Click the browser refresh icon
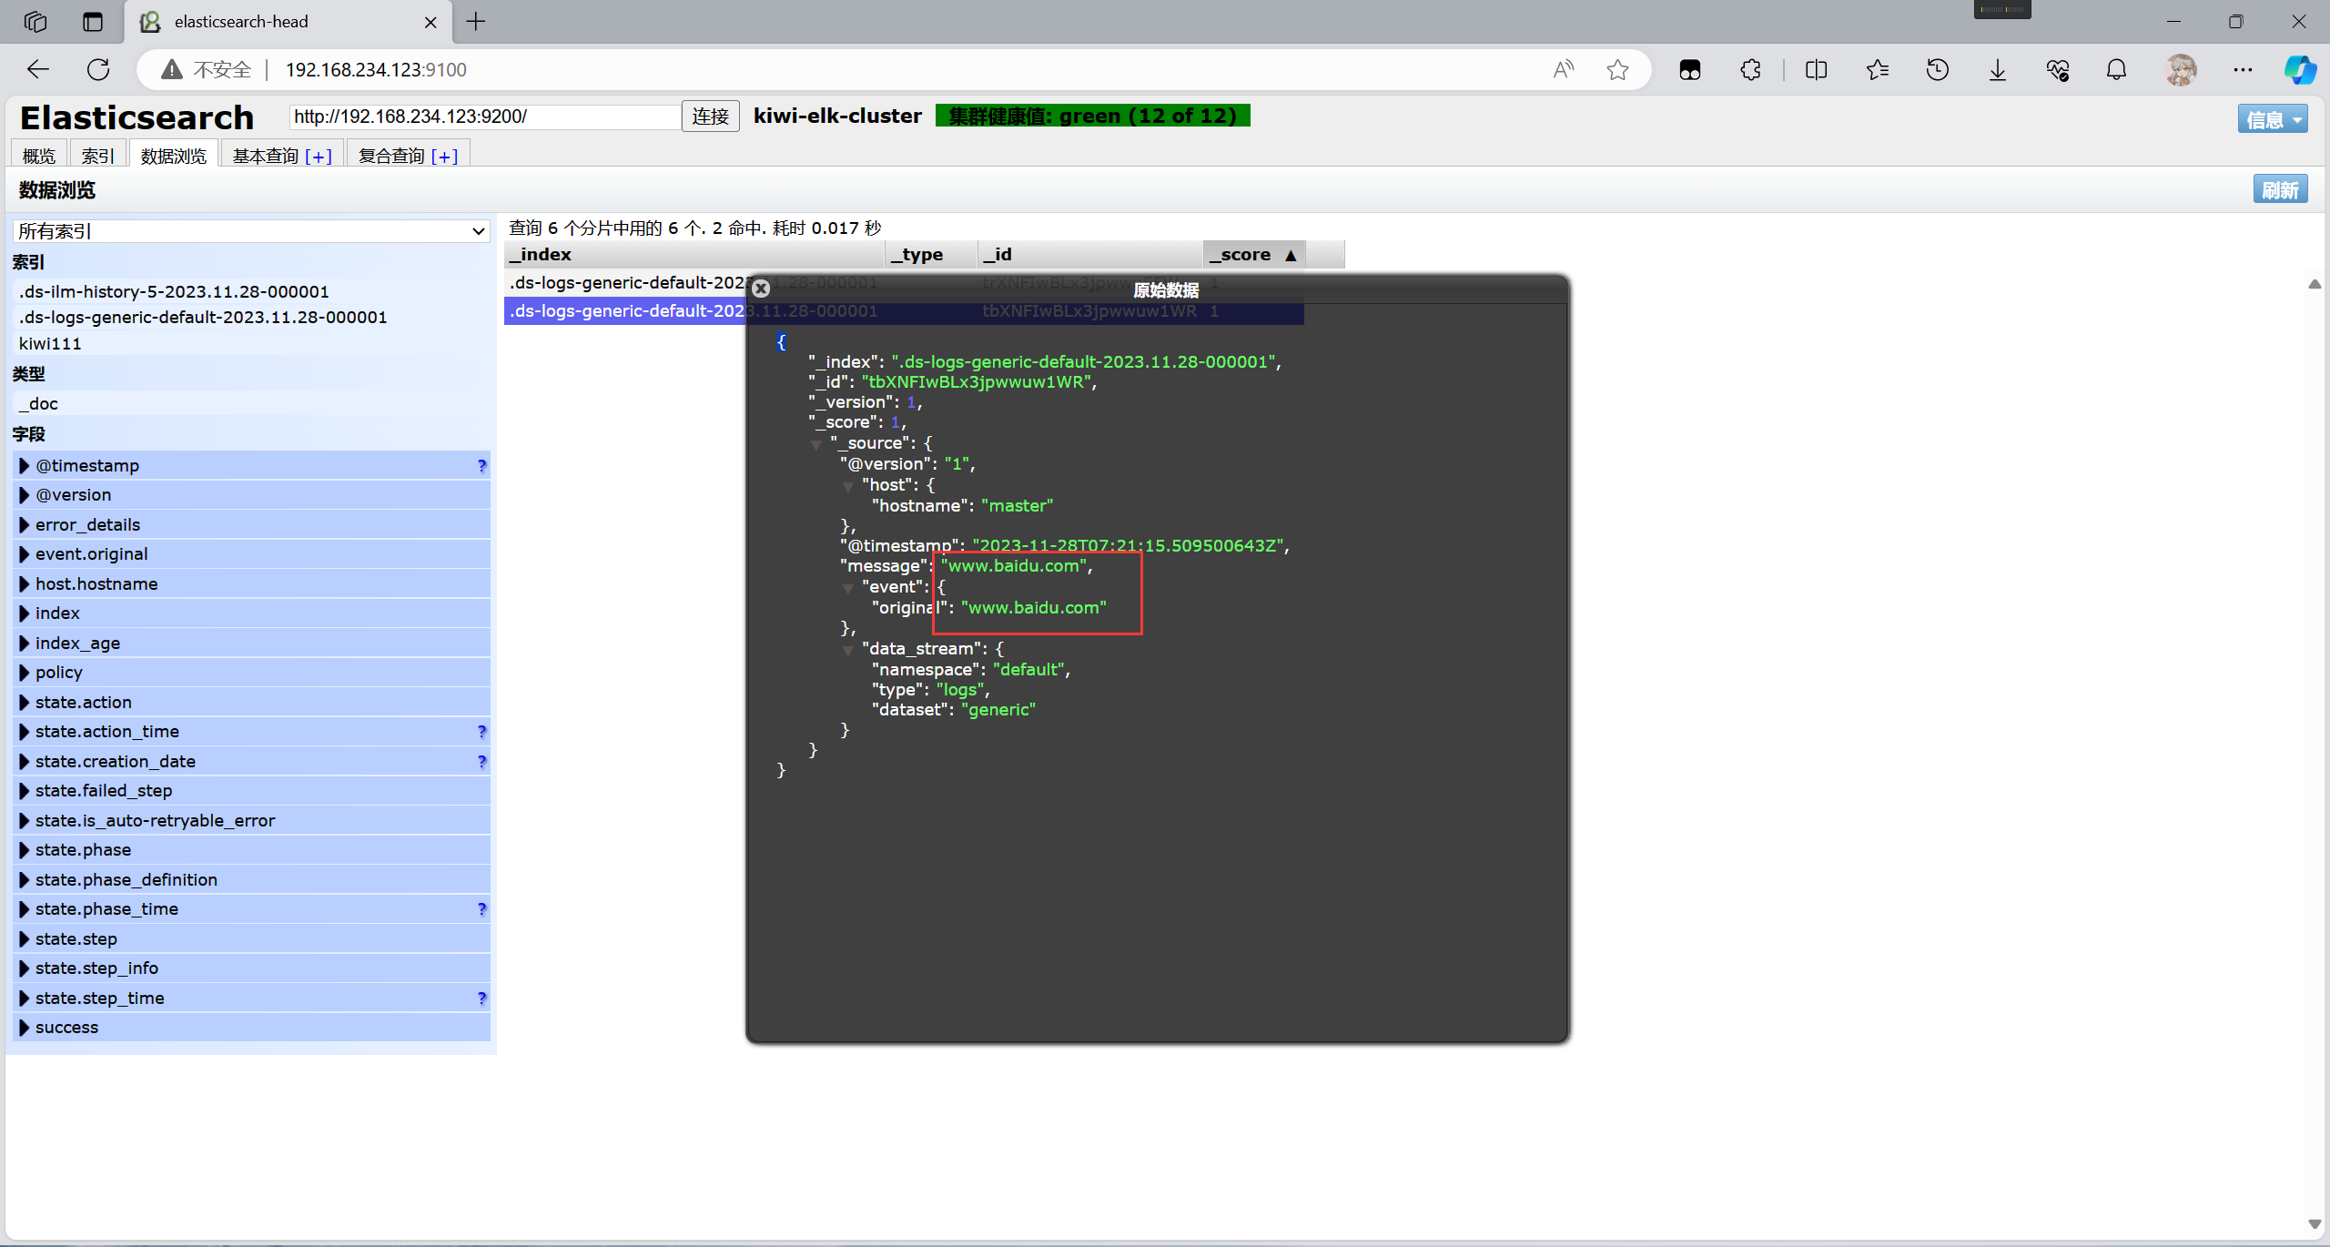 click(98, 69)
